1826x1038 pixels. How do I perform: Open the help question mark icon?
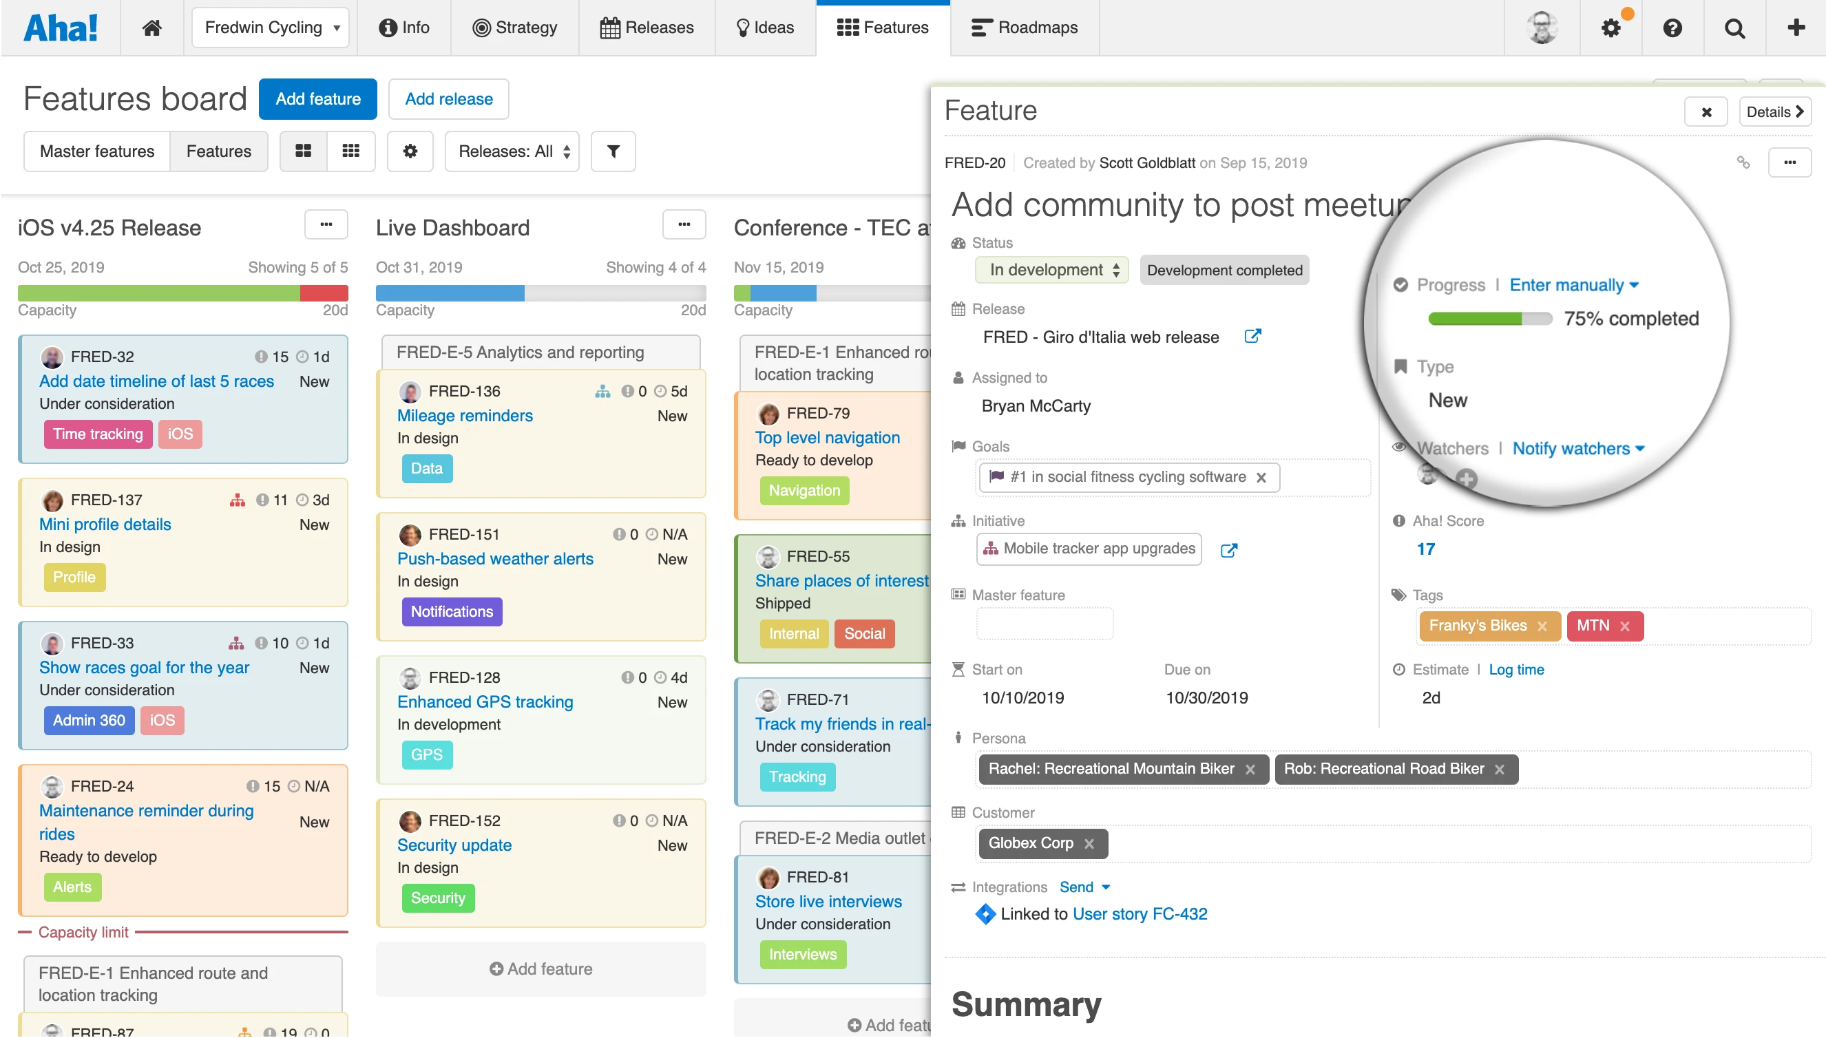point(1672,28)
